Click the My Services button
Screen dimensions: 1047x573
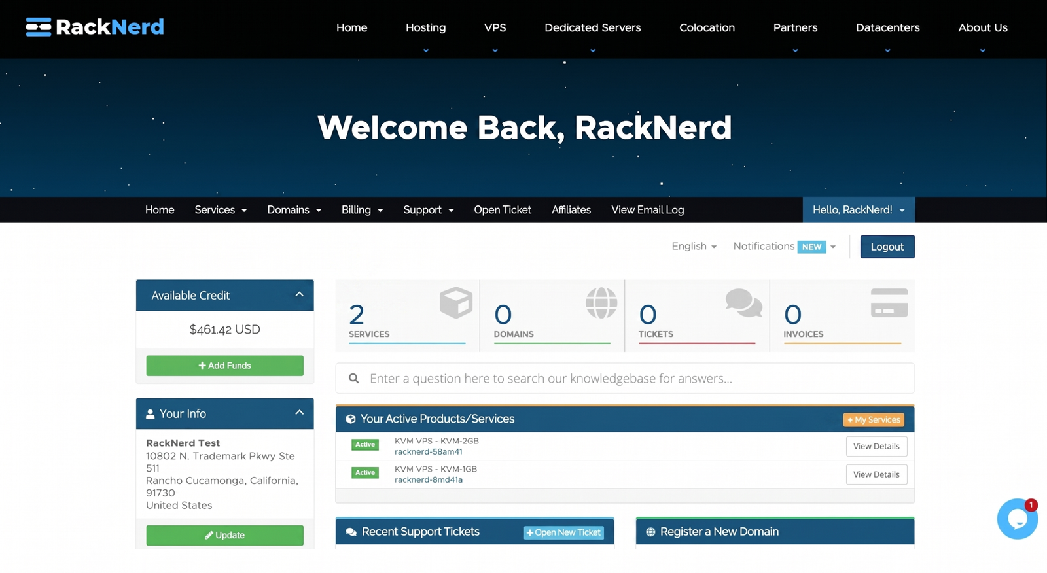tap(874, 420)
